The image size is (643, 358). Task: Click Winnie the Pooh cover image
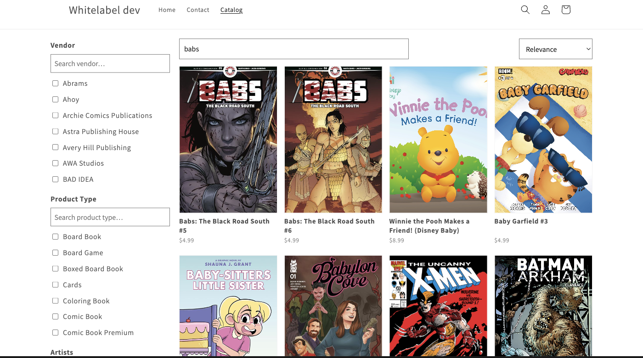pyautogui.click(x=438, y=140)
